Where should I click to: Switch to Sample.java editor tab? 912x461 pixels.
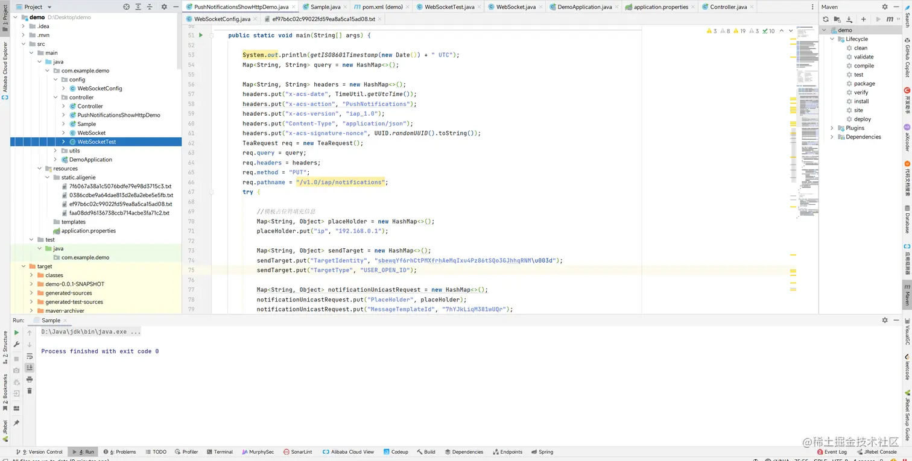tap(325, 7)
